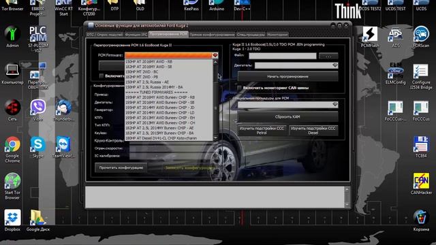
Task: Open the Компьютер desktop icon
Action: 12,73
